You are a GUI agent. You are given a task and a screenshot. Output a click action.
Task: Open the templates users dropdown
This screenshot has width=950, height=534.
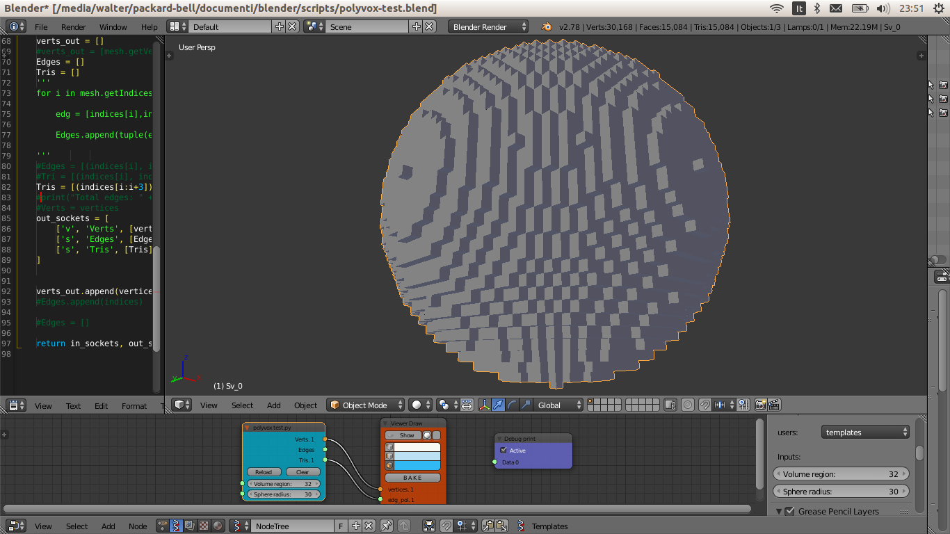tap(865, 432)
